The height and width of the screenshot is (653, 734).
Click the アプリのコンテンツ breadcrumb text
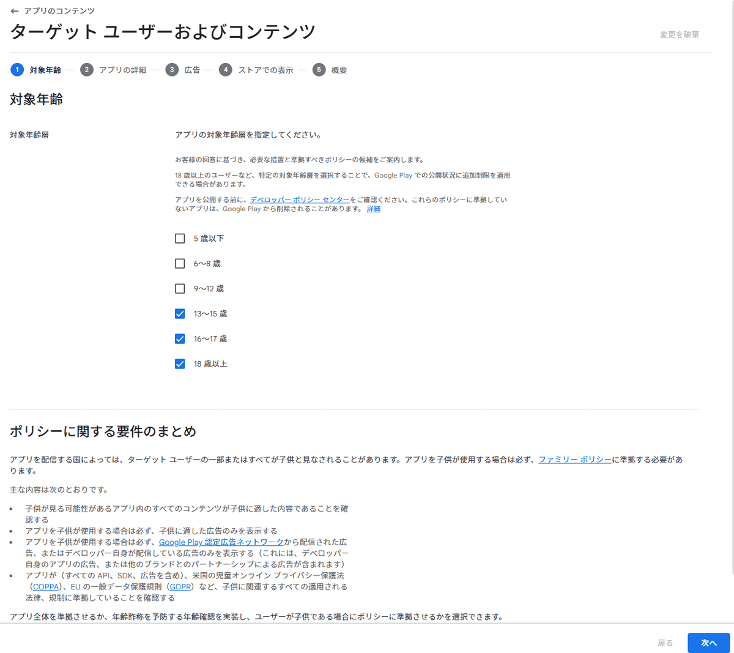tap(59, 11)
